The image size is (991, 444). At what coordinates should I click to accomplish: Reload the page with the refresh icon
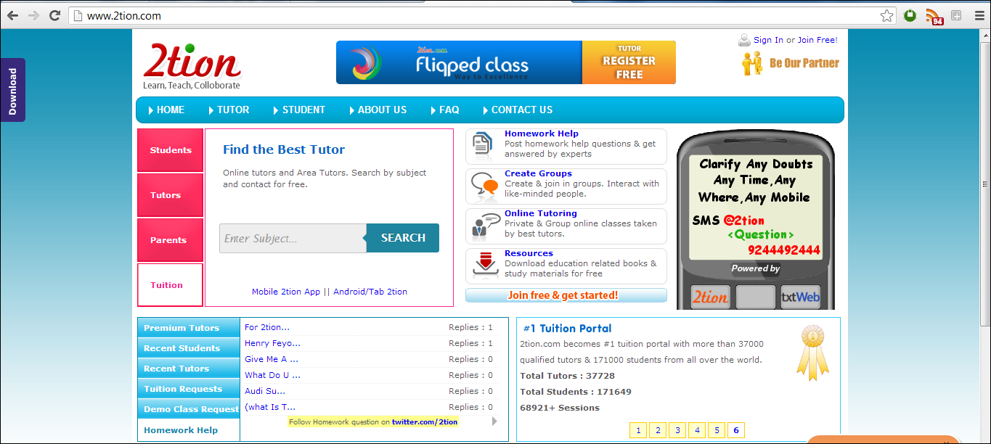coord(54,15)
